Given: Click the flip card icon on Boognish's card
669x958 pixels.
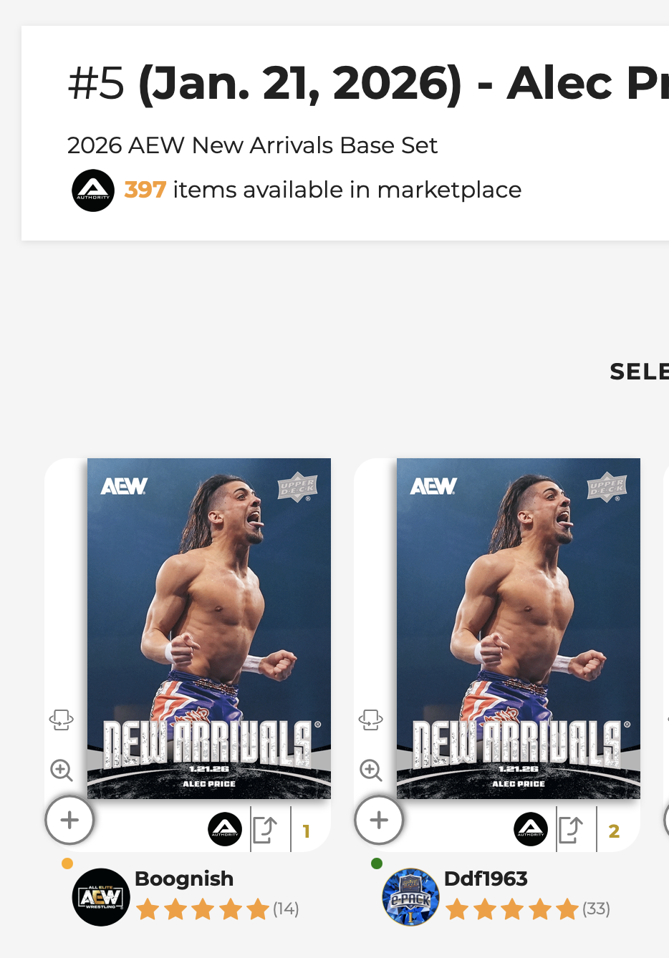Looking at the screenshot, I should point(62,719).
